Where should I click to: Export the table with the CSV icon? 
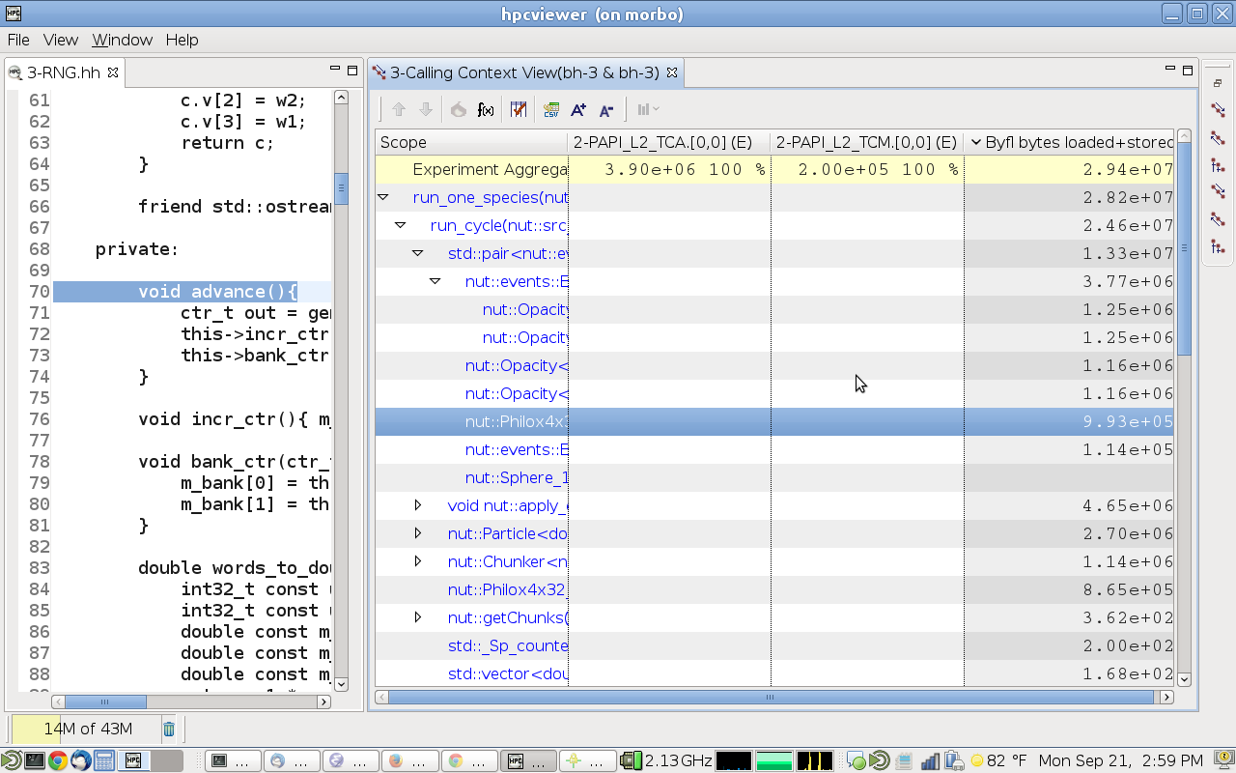click(x=551, y=110)
